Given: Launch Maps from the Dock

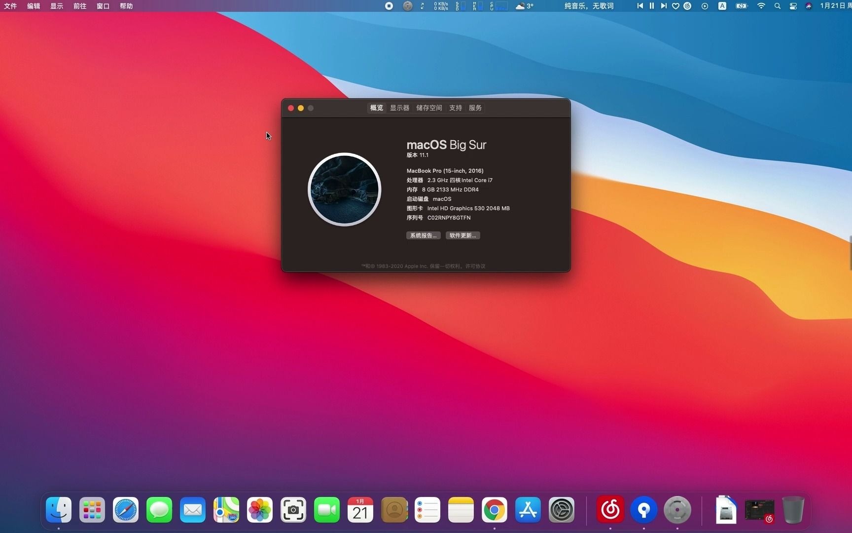Looking at the screenshot, I should tap(226, 510).
